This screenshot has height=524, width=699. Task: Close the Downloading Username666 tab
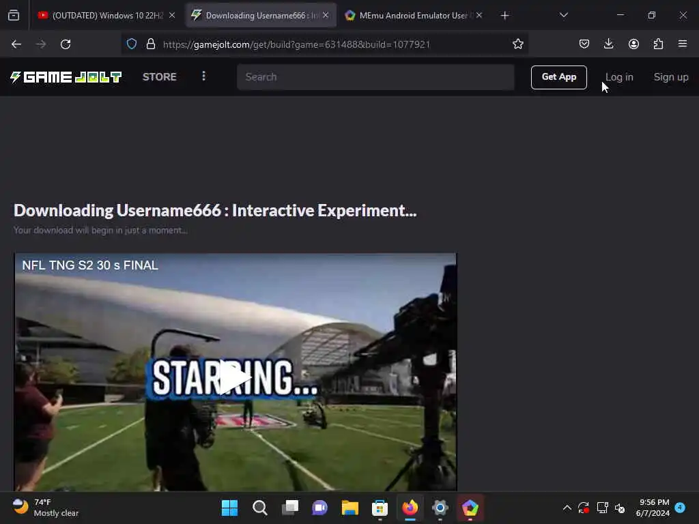tap(326, 16)
